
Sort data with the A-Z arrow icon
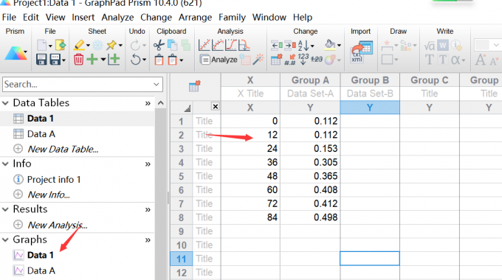304,46
